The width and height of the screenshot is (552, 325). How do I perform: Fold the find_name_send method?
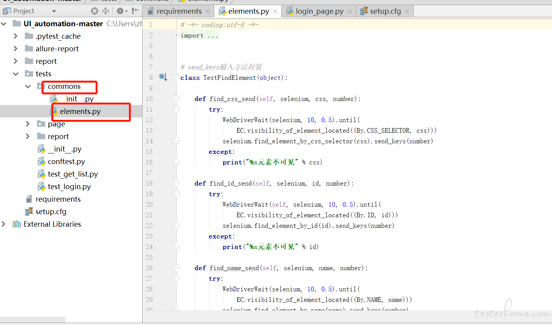click(177, 267)
